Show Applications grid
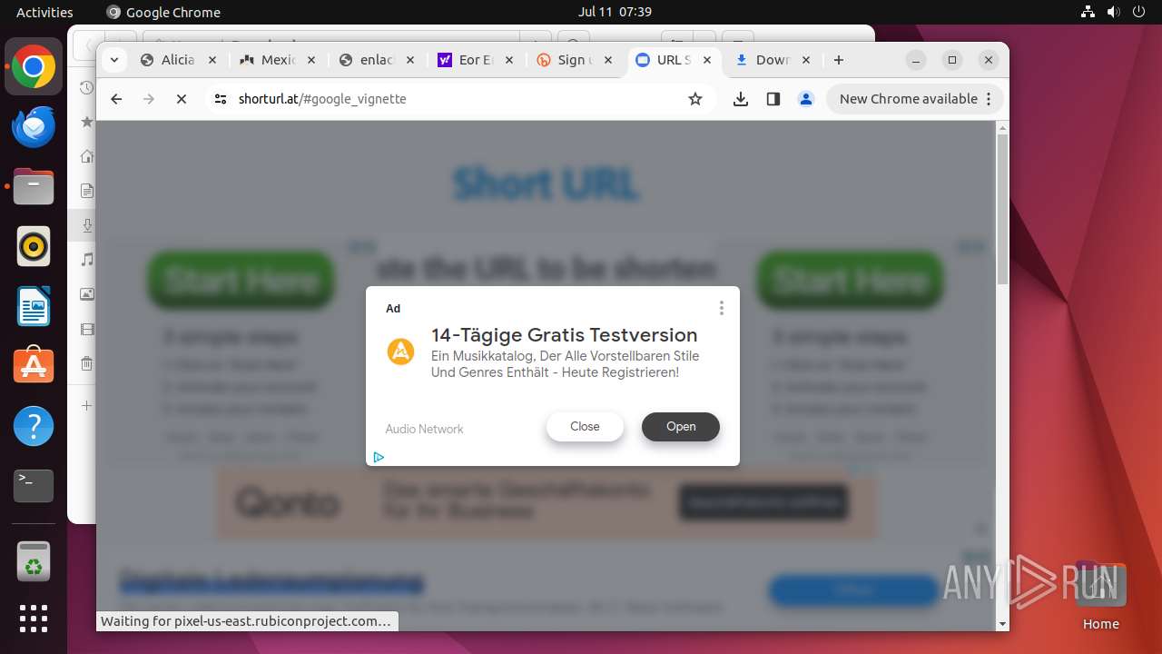 34,619
